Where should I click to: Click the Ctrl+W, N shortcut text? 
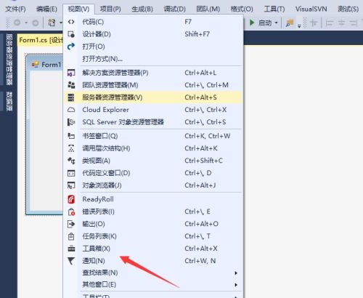(x=200, y=261)
